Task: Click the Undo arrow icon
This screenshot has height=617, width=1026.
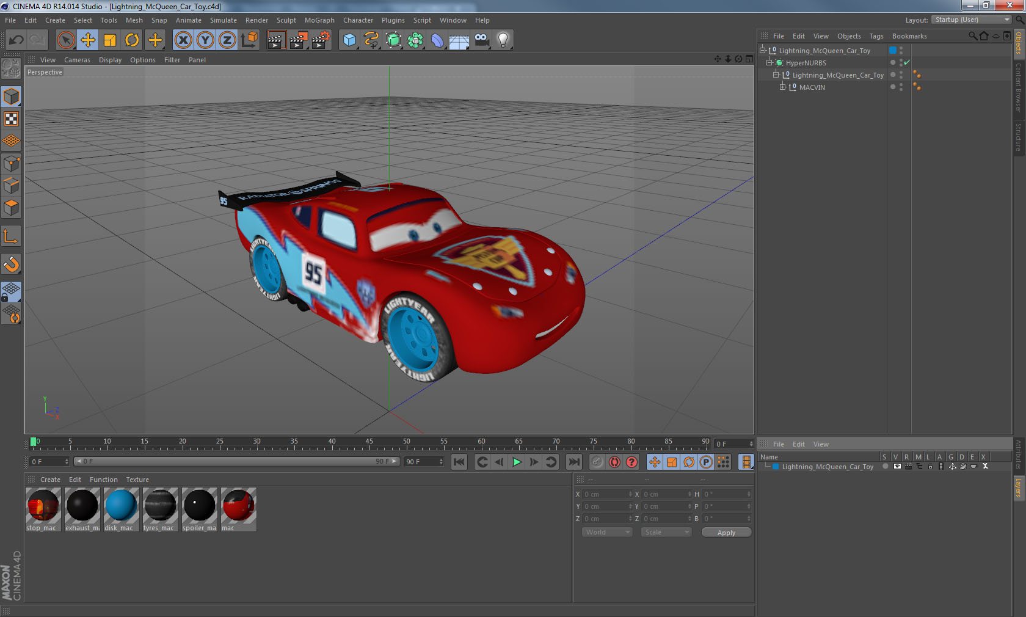Action: [16, 40]
